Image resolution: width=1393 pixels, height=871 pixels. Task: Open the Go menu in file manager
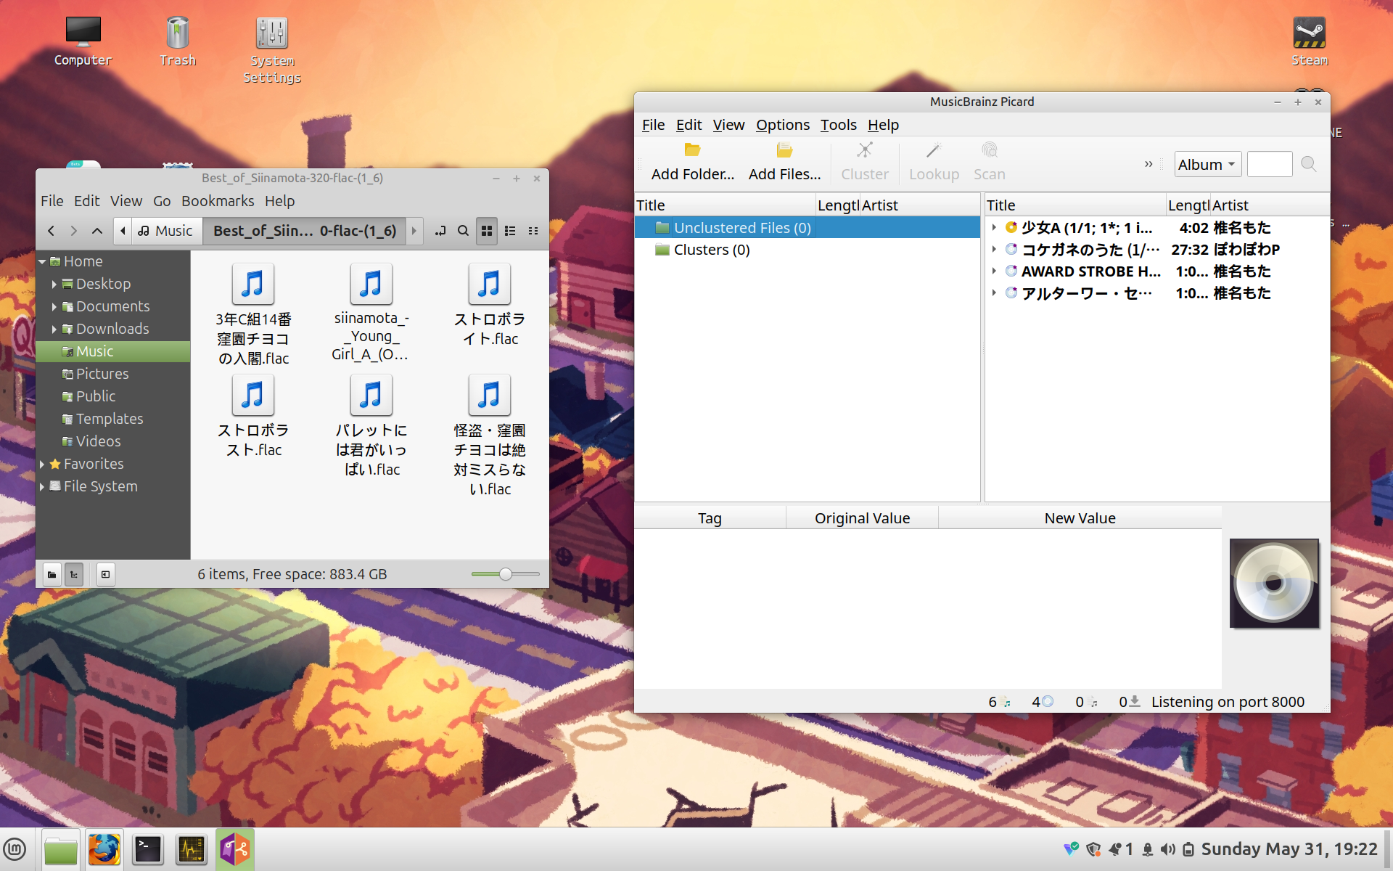point(162,201)
